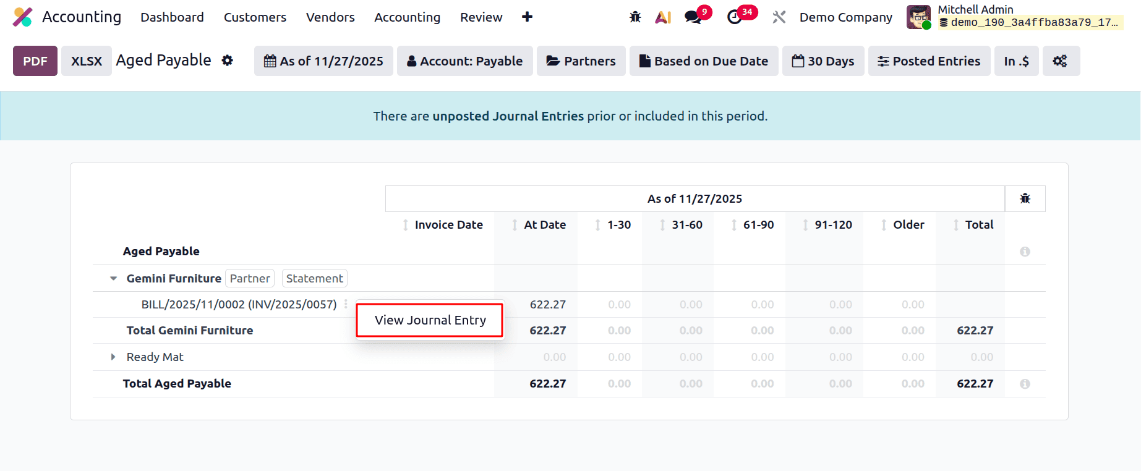
Task: Open the Accounting menu item
Action: 407,17
